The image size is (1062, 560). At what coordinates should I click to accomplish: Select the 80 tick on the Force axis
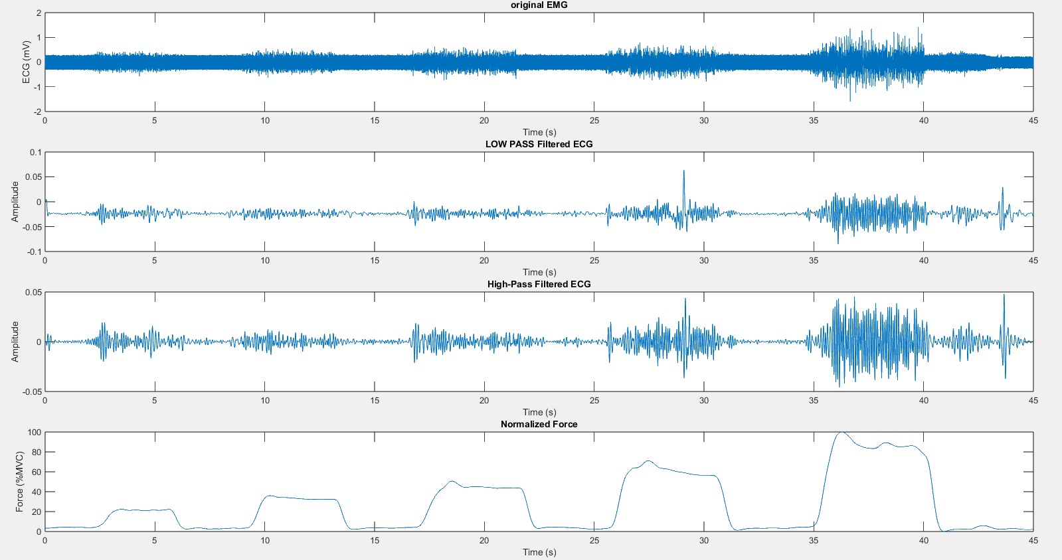click(37, 453)
